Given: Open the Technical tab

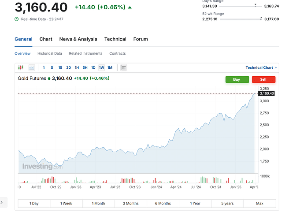Looking at the screenshot, I should click(x=115, y=39).
